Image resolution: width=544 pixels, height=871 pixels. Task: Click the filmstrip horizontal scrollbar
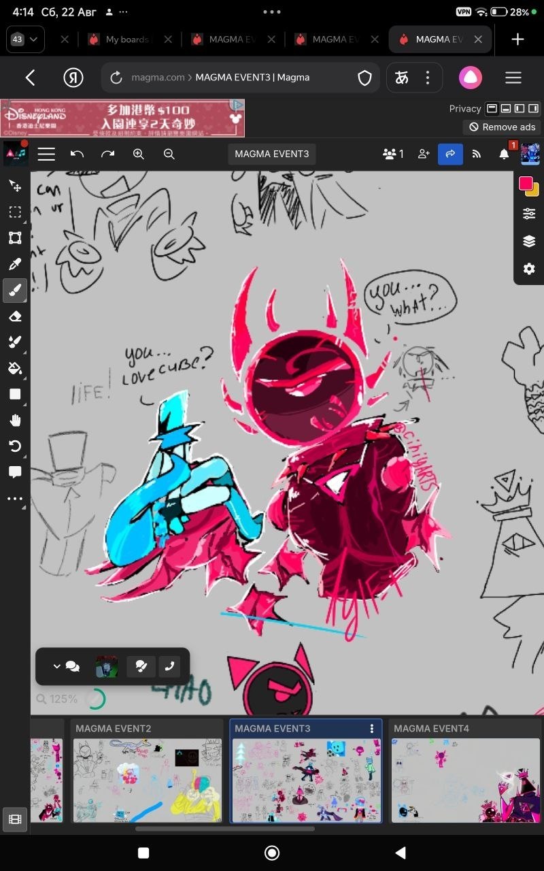[225, 829]
